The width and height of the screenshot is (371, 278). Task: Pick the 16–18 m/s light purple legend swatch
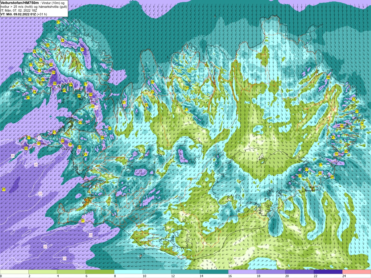[243, 272]
